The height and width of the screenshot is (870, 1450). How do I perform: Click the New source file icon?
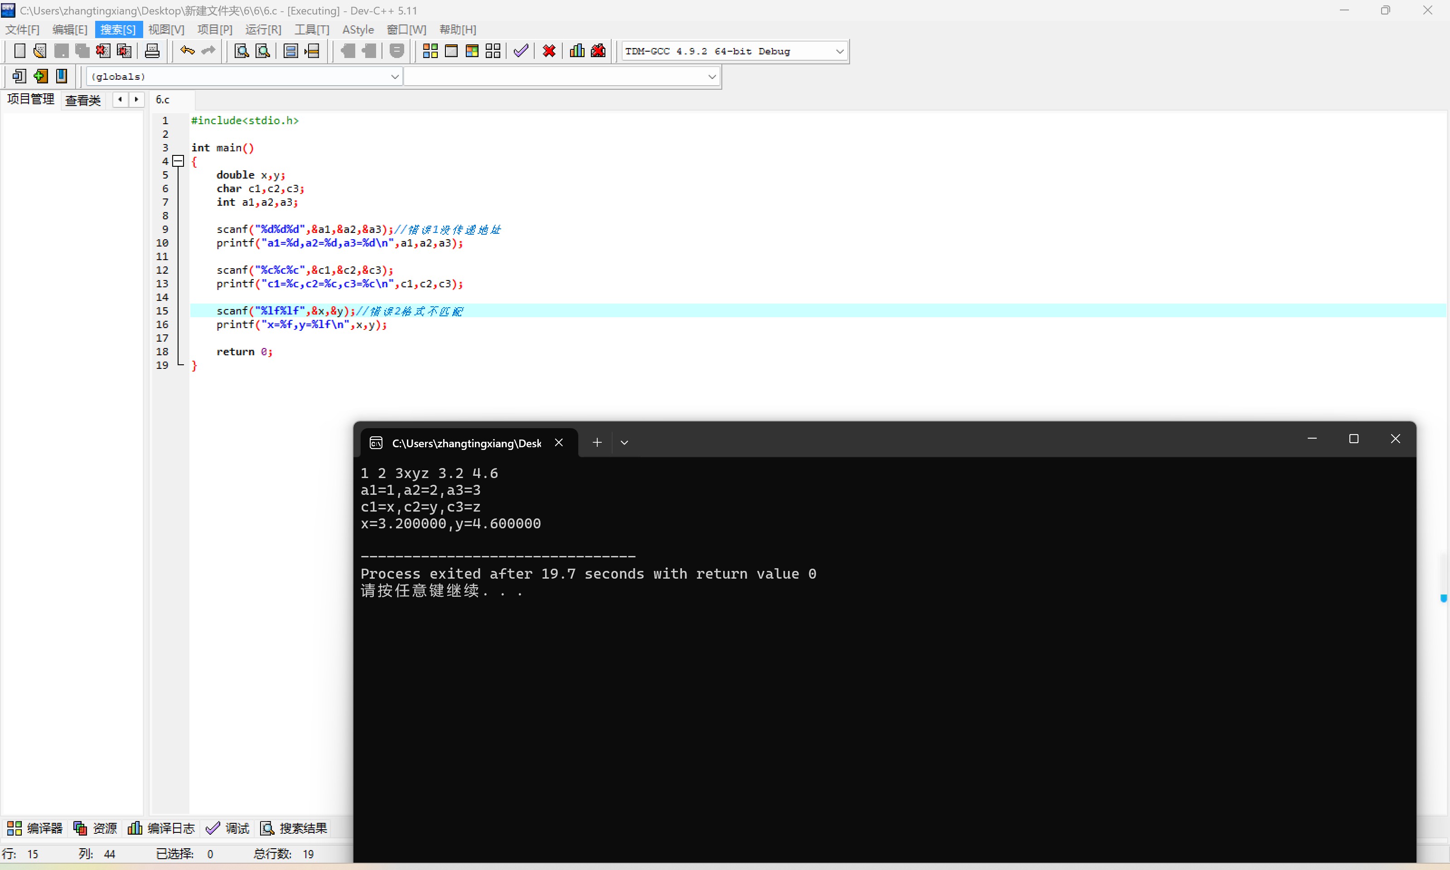pyautogui.click(x=19, y=51)
